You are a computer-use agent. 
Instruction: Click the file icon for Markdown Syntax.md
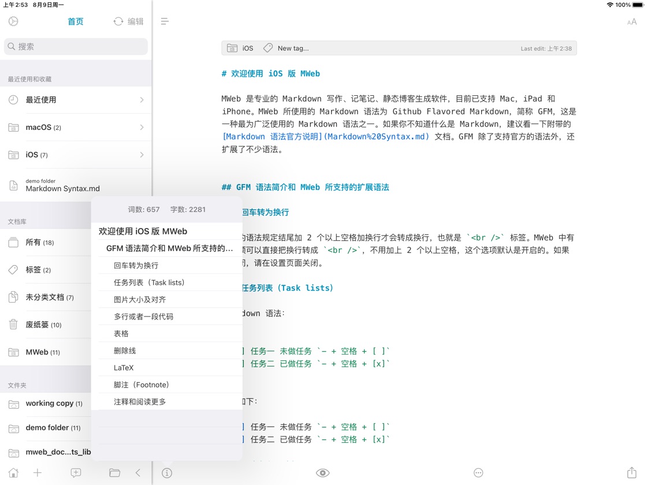14,185
